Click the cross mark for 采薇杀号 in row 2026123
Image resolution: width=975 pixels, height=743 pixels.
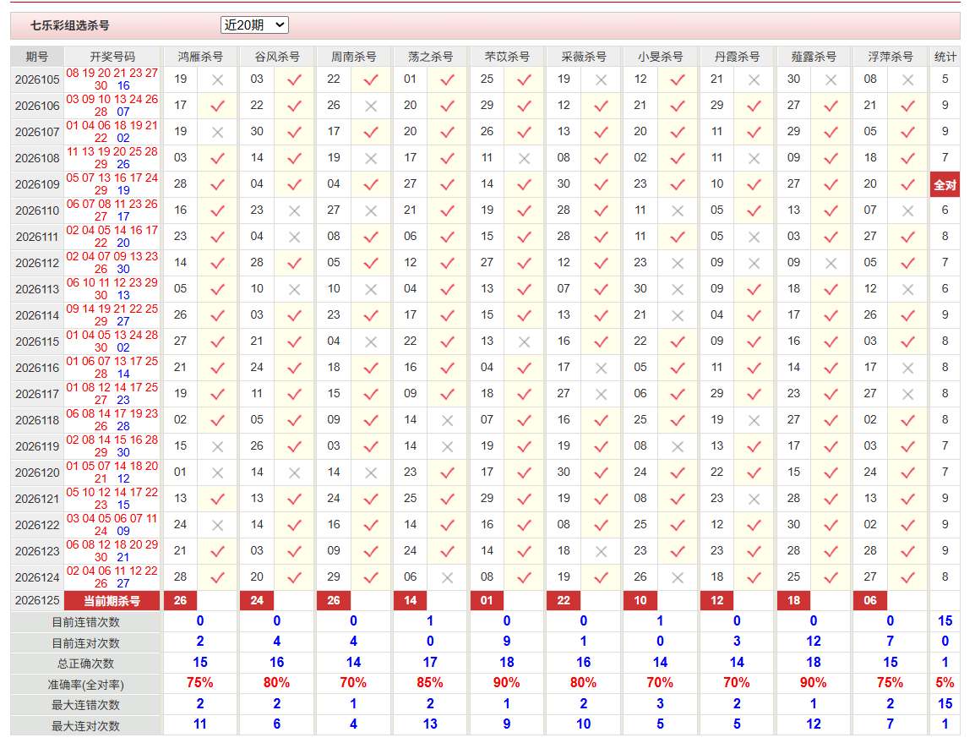tap(602, 551)
